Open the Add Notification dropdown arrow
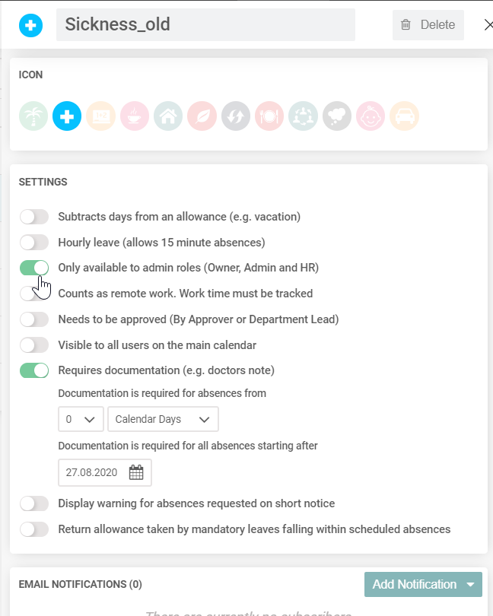Viewport: 493px width, 616px height. point(472,585)
